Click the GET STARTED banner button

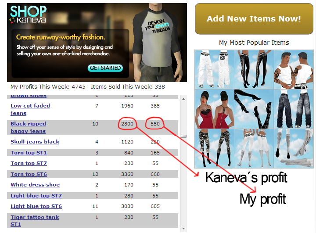[105, 68]
